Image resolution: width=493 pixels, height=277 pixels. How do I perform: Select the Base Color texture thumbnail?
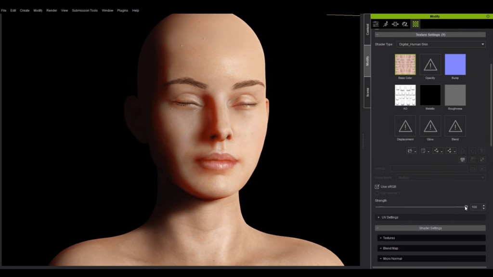(405, 65)
